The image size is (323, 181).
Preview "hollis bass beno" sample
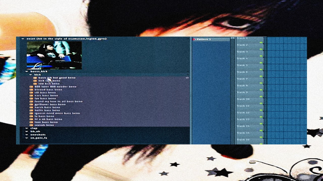pos(47,110)
